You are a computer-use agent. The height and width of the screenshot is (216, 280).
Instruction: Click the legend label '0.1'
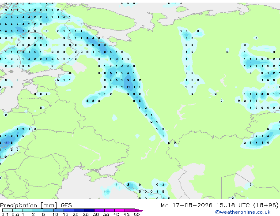(5, 214)
